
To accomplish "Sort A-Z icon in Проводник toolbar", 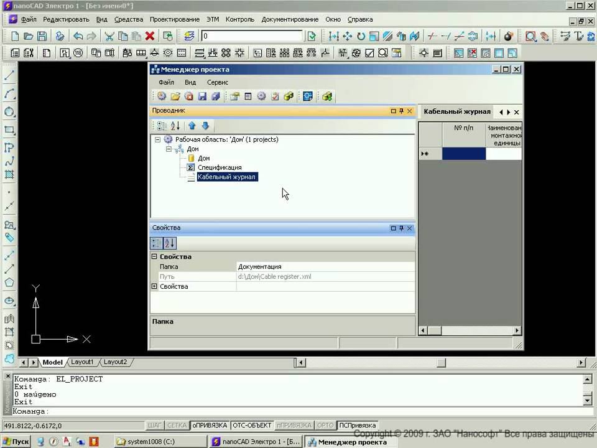I will (x=175, y=126).
